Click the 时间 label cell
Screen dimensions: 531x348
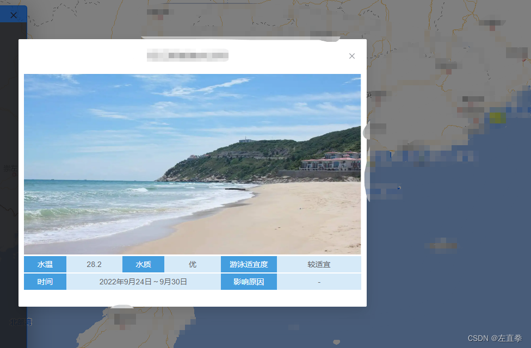coord(45,282)
